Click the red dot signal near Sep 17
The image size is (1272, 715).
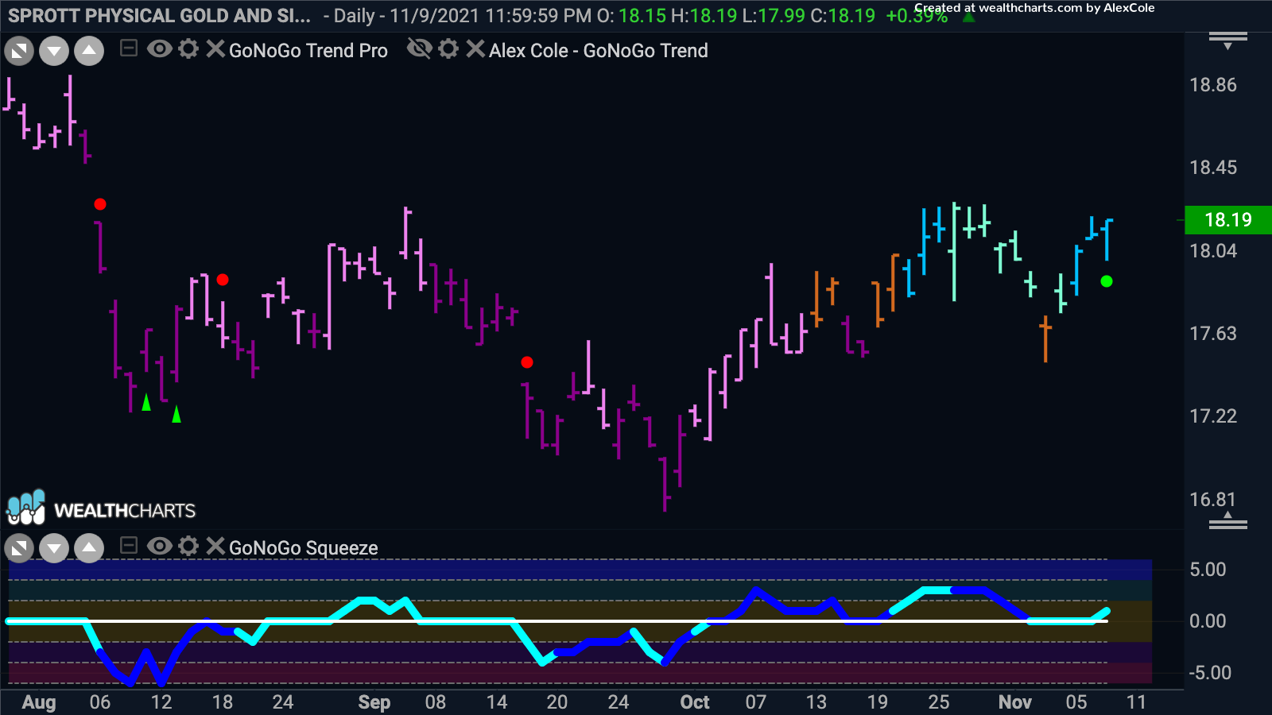527,362
